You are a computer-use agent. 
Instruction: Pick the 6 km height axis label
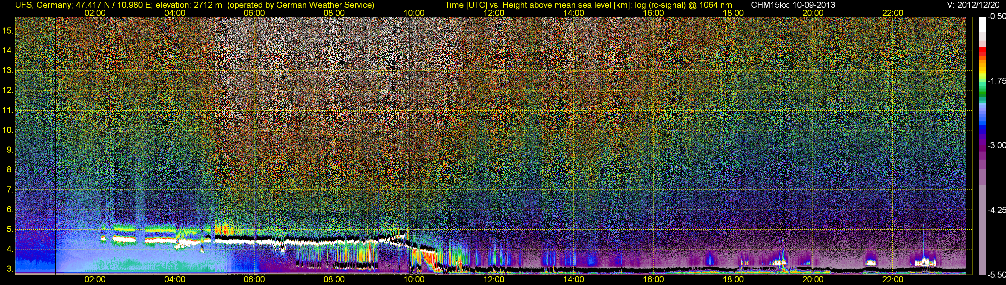tap(9, 210)
